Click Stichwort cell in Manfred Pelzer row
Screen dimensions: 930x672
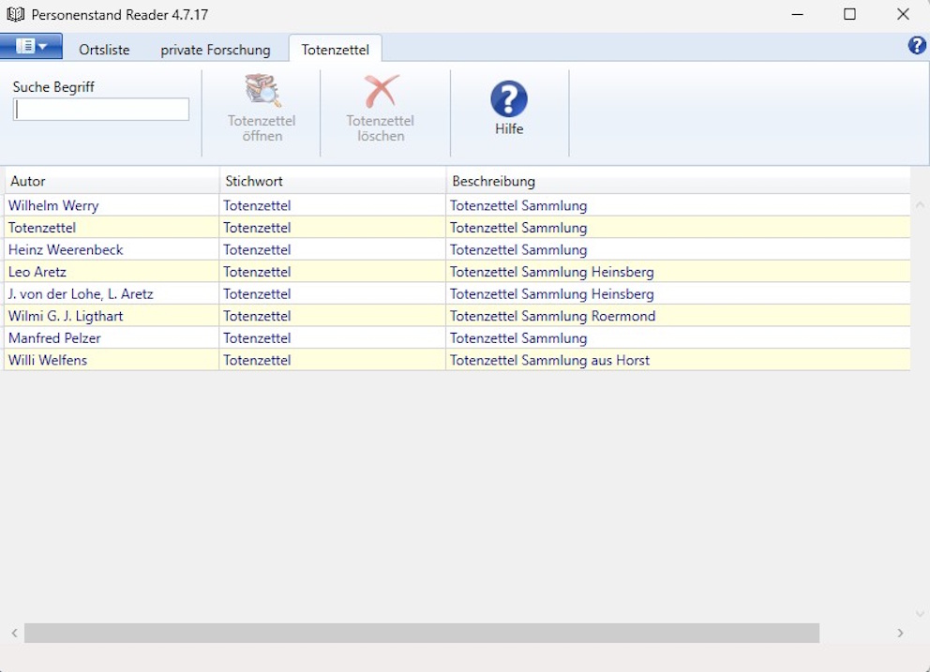pyautogui.click(x=332, y=337)
